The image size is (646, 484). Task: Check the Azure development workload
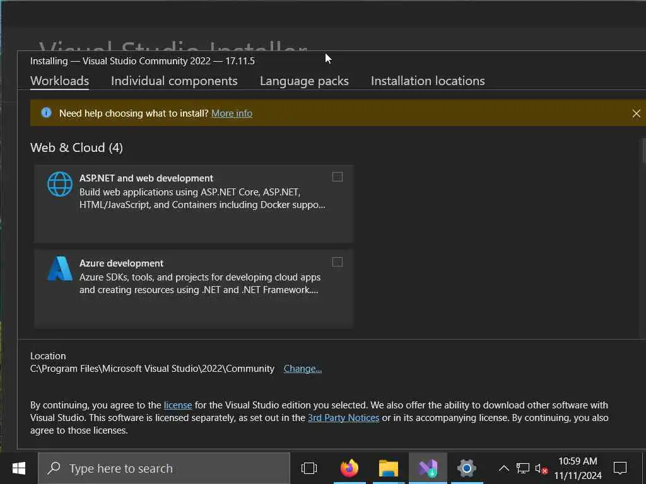point(338,262)
